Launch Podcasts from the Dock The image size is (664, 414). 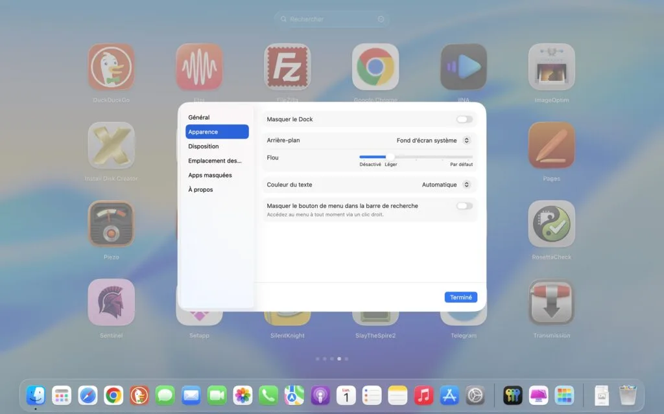(x=320, y=395)
